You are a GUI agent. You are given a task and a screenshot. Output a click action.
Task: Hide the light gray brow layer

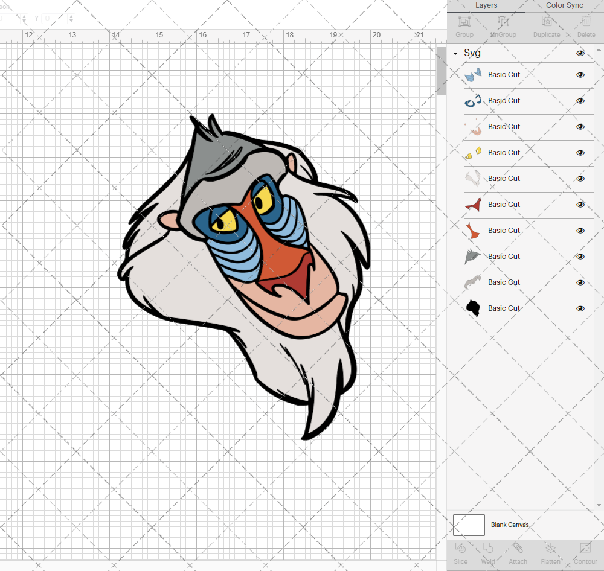pyautogui.click(x=580, y=282)
